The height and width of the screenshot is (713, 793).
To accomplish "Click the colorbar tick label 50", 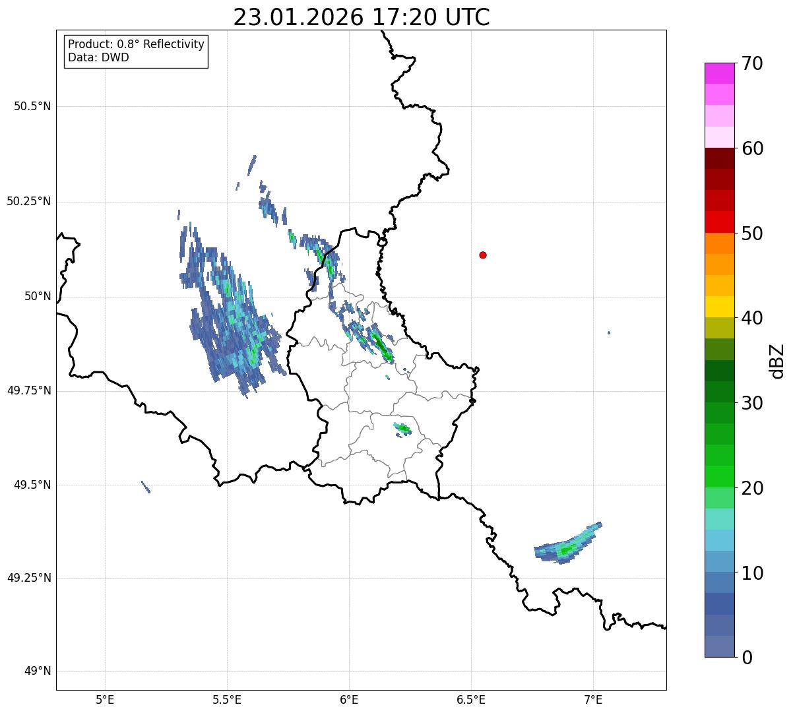I will pos(752,233).
